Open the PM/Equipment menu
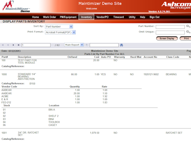 (x=68, y=17)
